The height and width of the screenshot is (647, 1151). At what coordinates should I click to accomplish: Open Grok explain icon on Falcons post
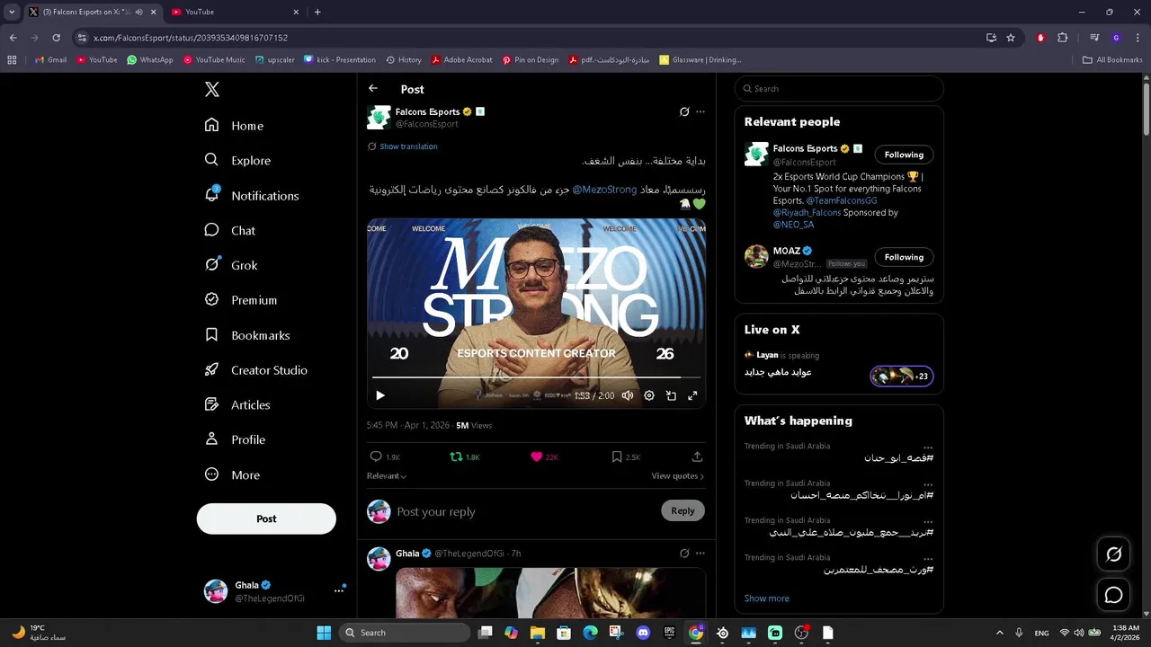684,111
